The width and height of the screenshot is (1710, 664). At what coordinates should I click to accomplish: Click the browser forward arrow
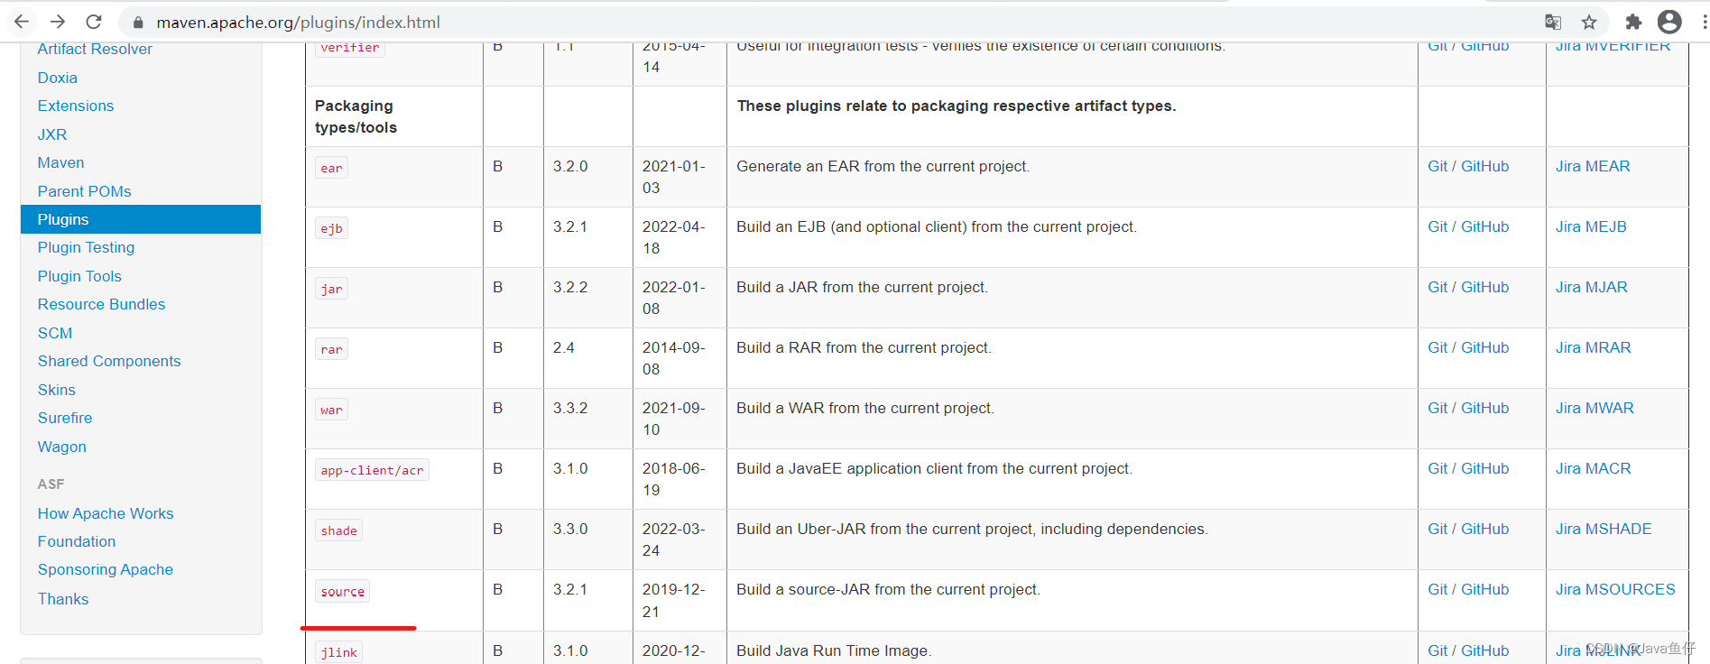click(x=58, y=22)
